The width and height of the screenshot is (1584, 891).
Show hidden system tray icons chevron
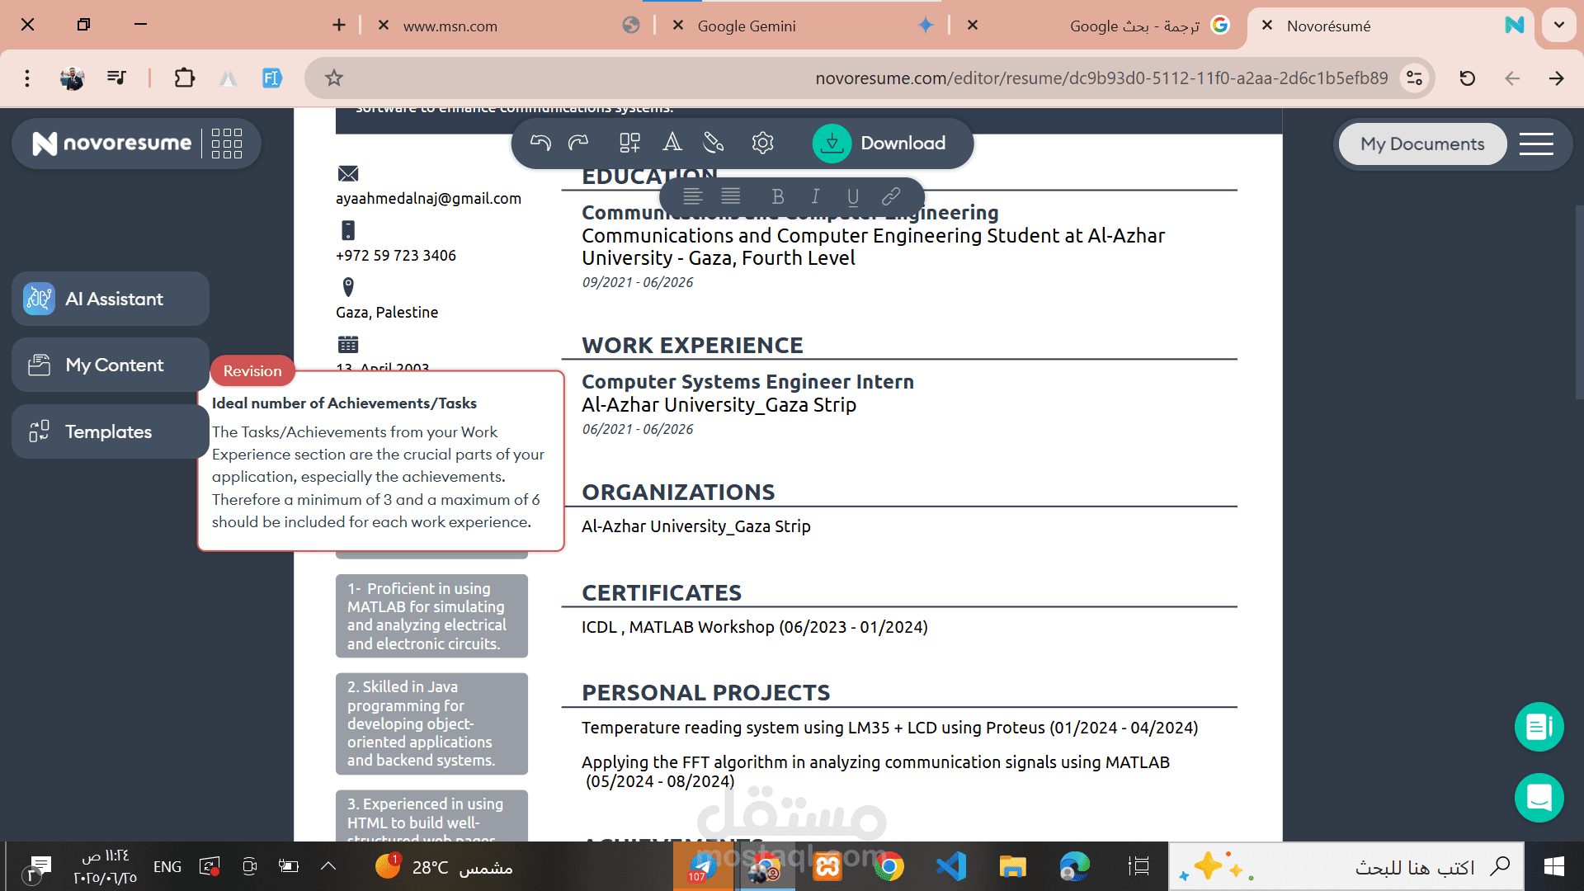pos(328,866)
